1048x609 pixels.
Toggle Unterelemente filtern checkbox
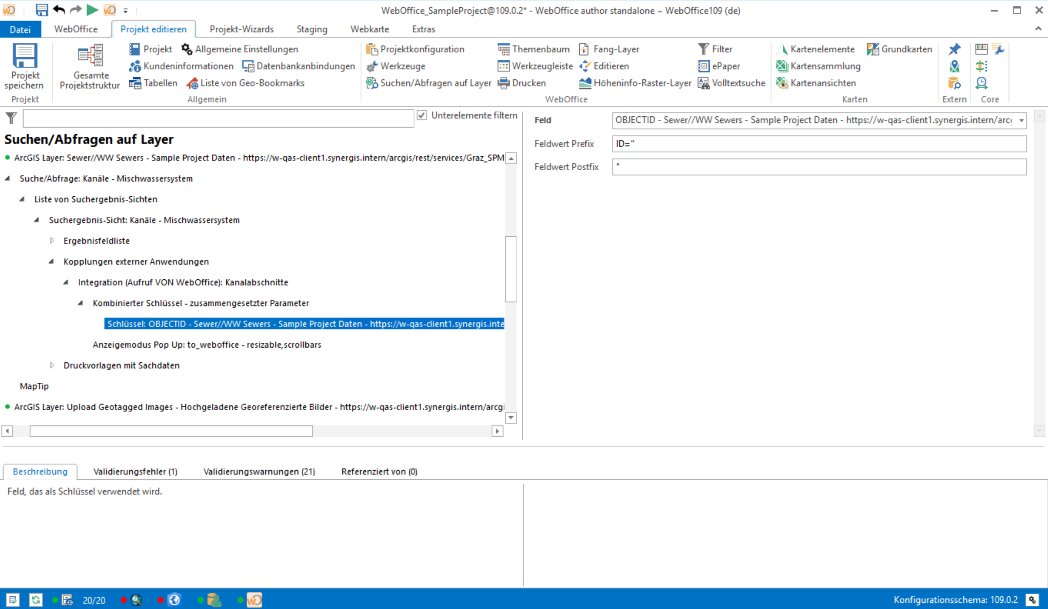[422, 115]
